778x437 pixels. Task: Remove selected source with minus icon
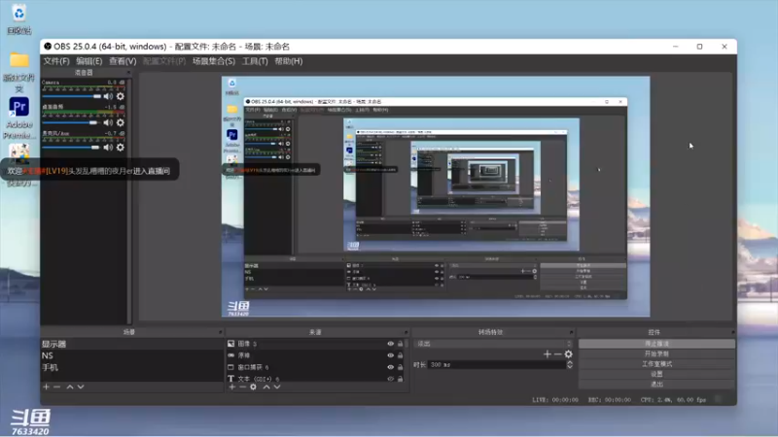242,387
